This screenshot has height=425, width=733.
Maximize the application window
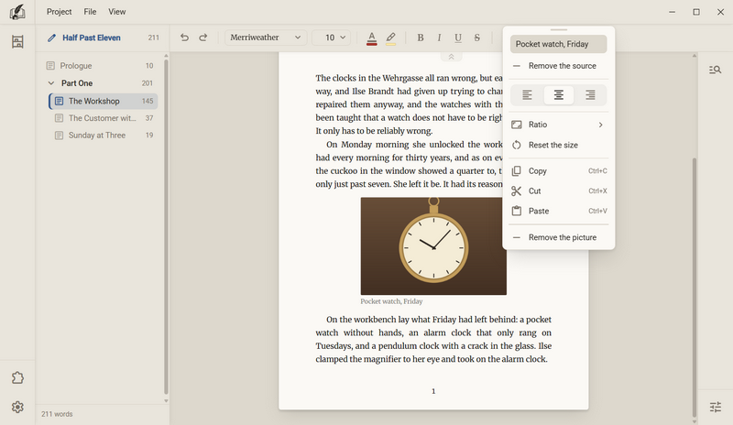[696, 12]
